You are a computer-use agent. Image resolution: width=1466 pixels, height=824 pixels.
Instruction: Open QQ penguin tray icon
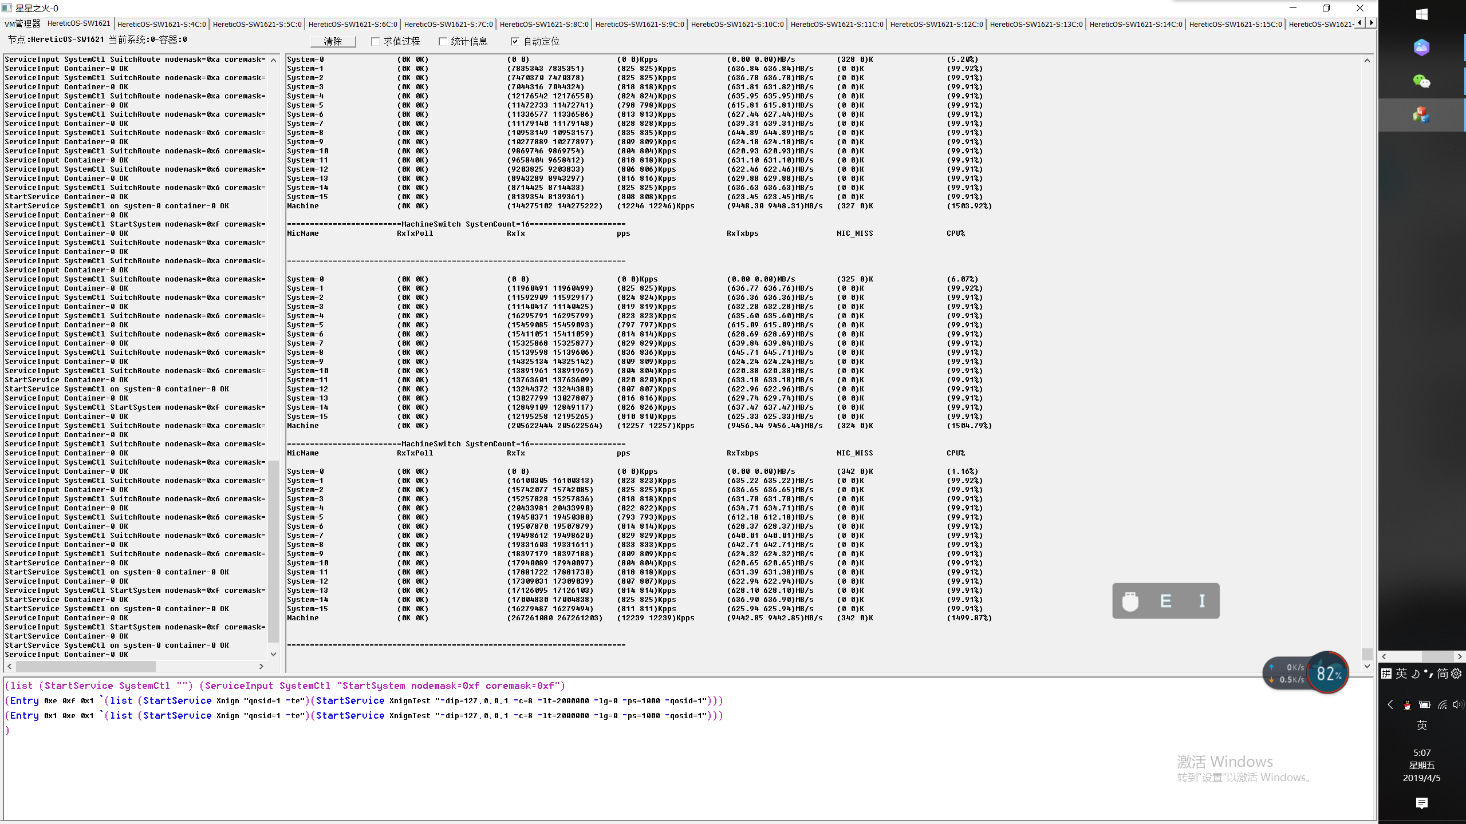1407,705
